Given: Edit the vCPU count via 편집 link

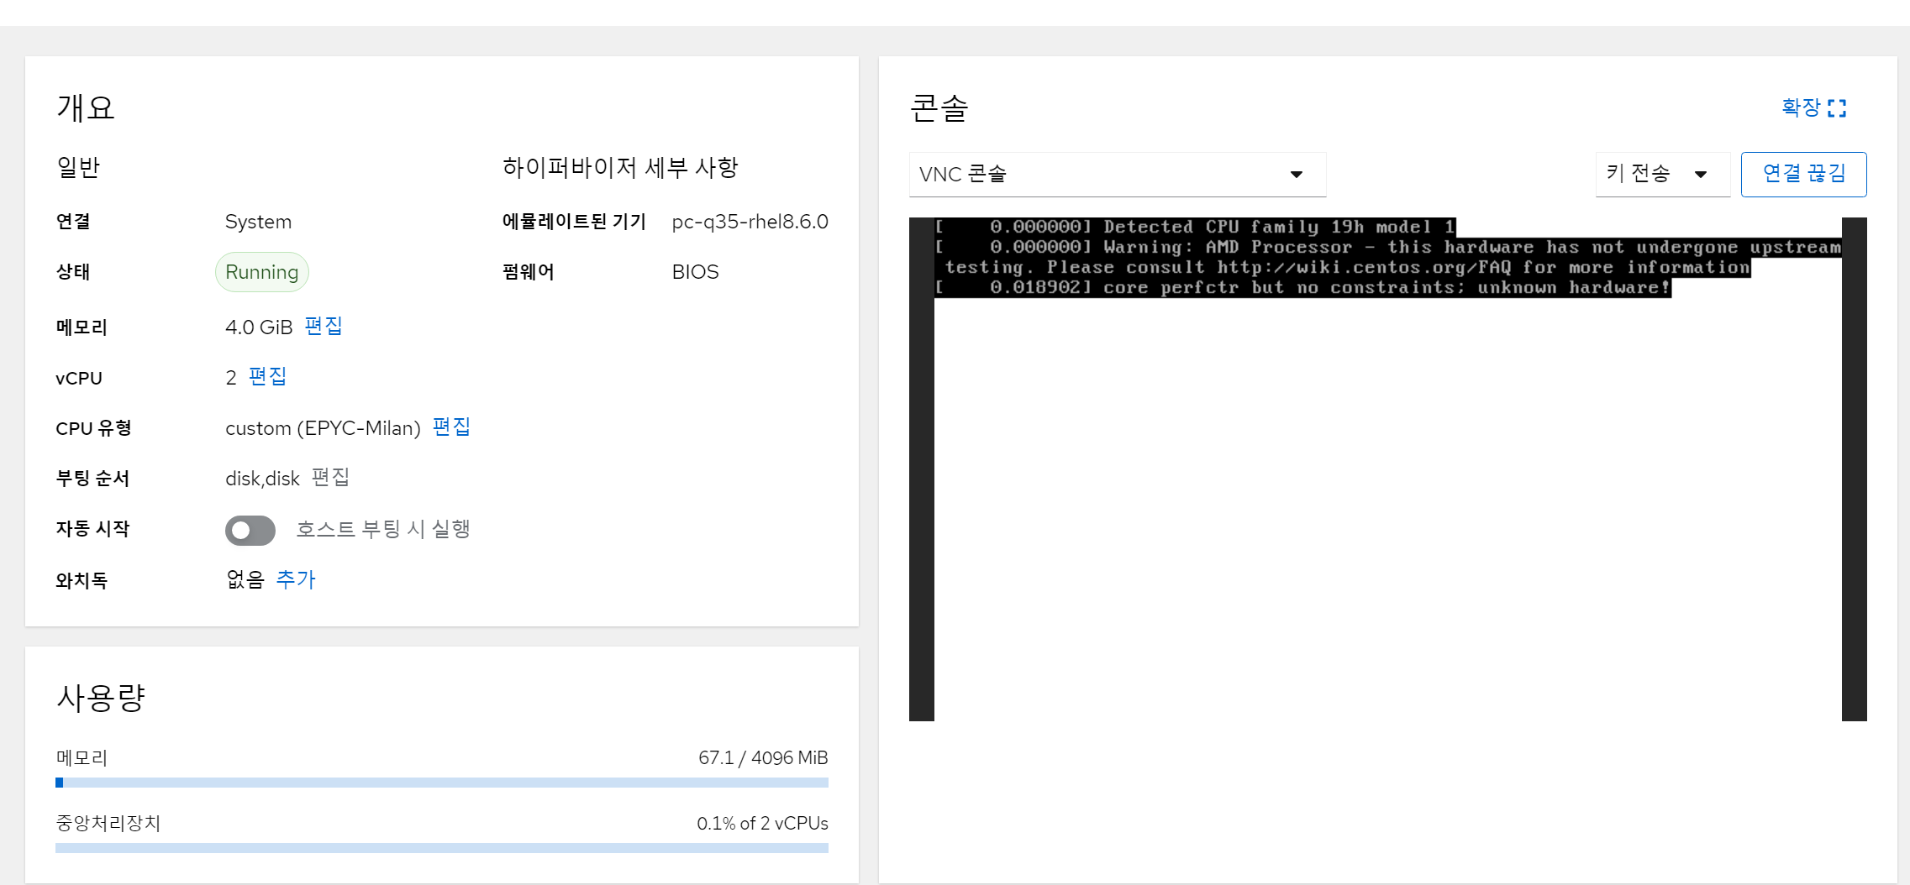Looking at the screenshot, I should click(268, 377).
